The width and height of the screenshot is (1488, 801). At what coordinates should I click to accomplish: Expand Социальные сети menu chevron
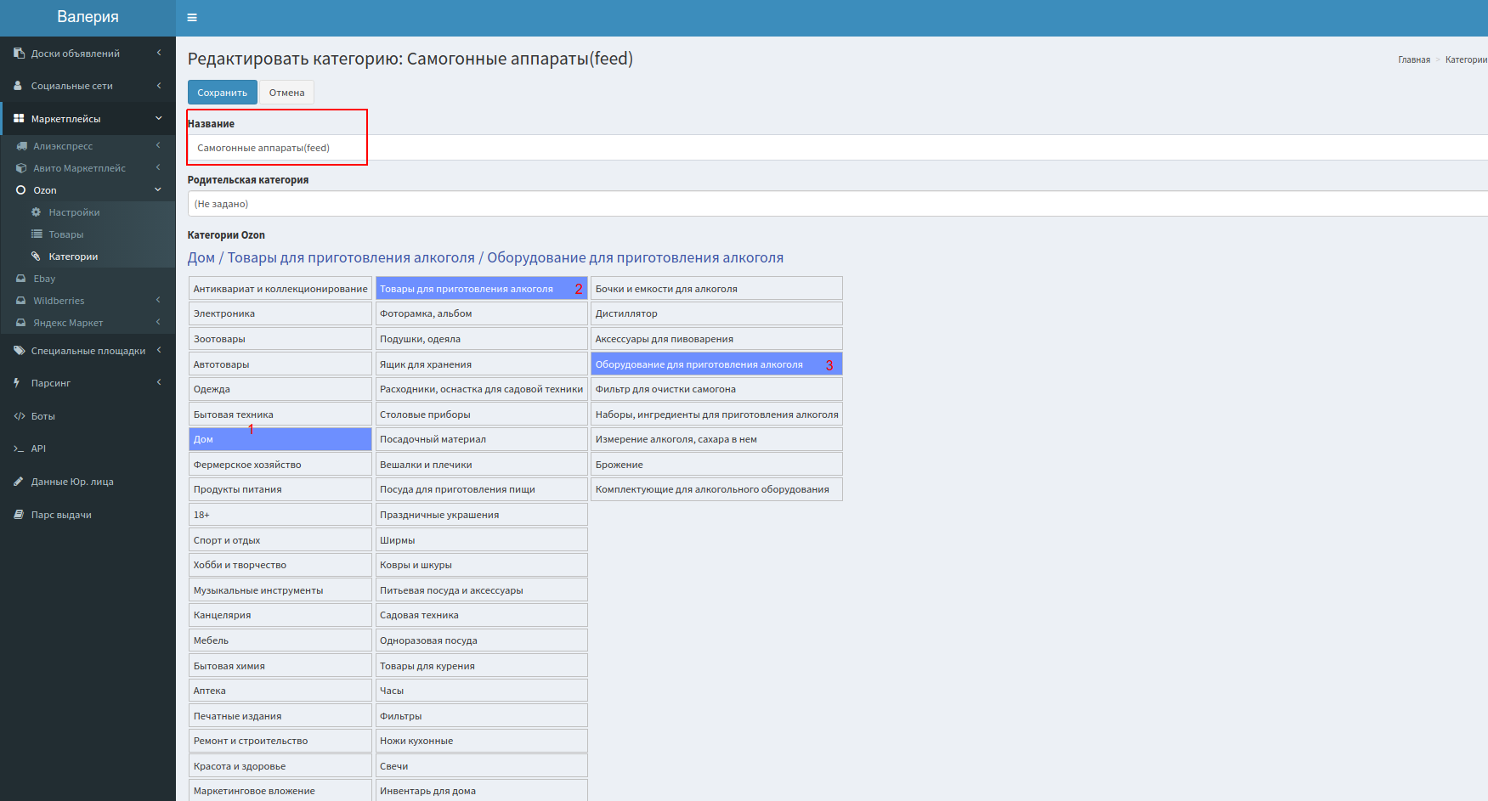pyautogui.click(x=158, y=85)
